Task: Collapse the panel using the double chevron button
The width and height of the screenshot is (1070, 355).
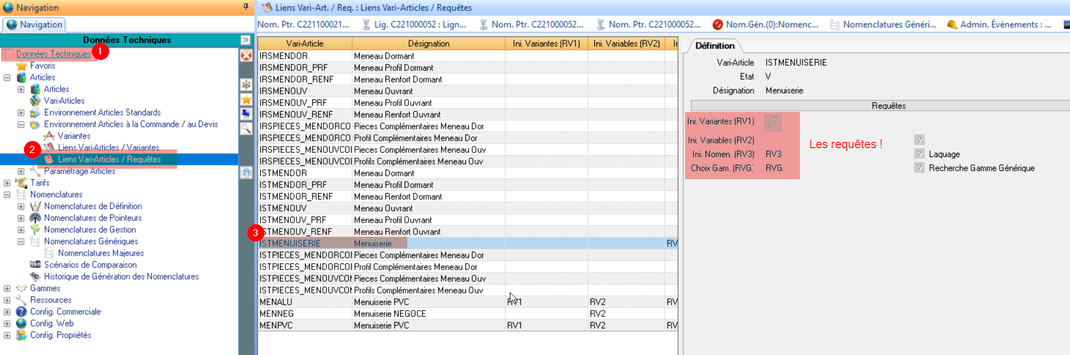Action: click(246, 40)
